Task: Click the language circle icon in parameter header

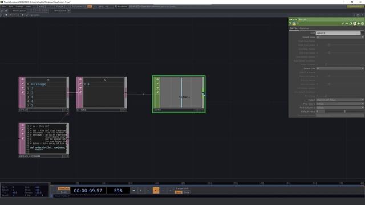Action: click(x=355, y=24)
